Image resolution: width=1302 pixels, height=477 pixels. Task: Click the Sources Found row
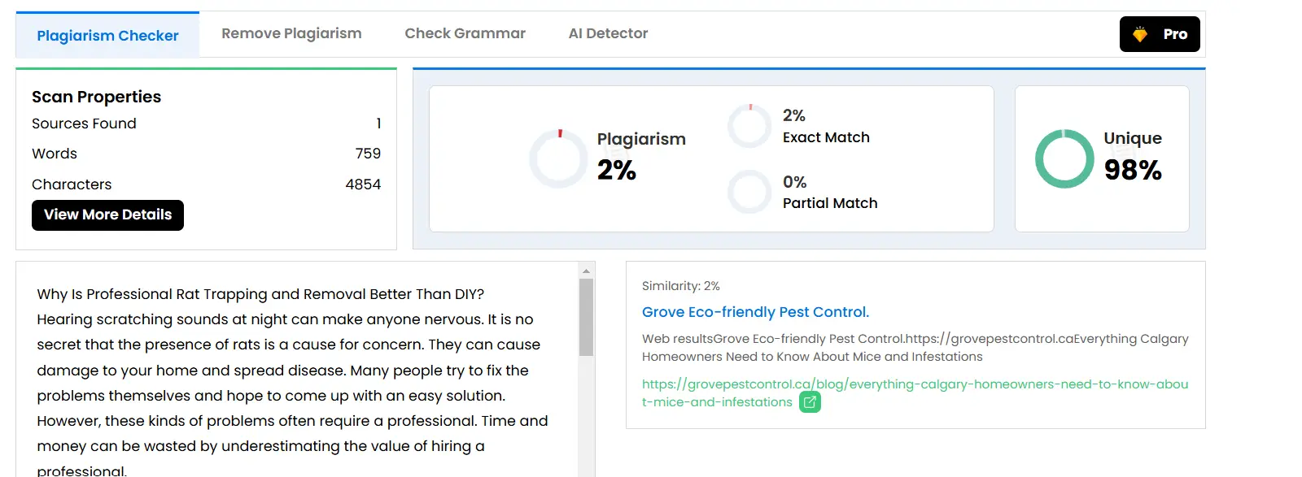[206, 124]
